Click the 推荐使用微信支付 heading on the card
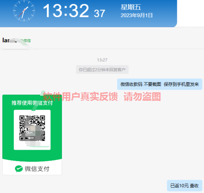The width and height of the screenshot is (204, 193). [32, 103]
